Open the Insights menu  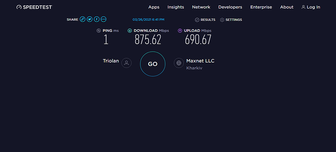coord(176,7)
